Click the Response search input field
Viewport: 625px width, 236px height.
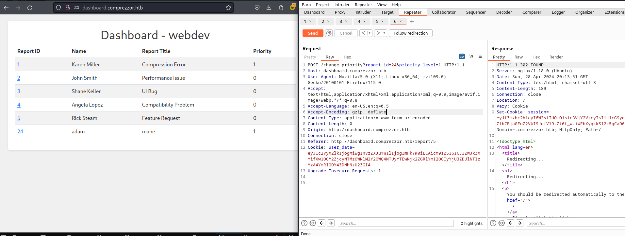point(576,223)
